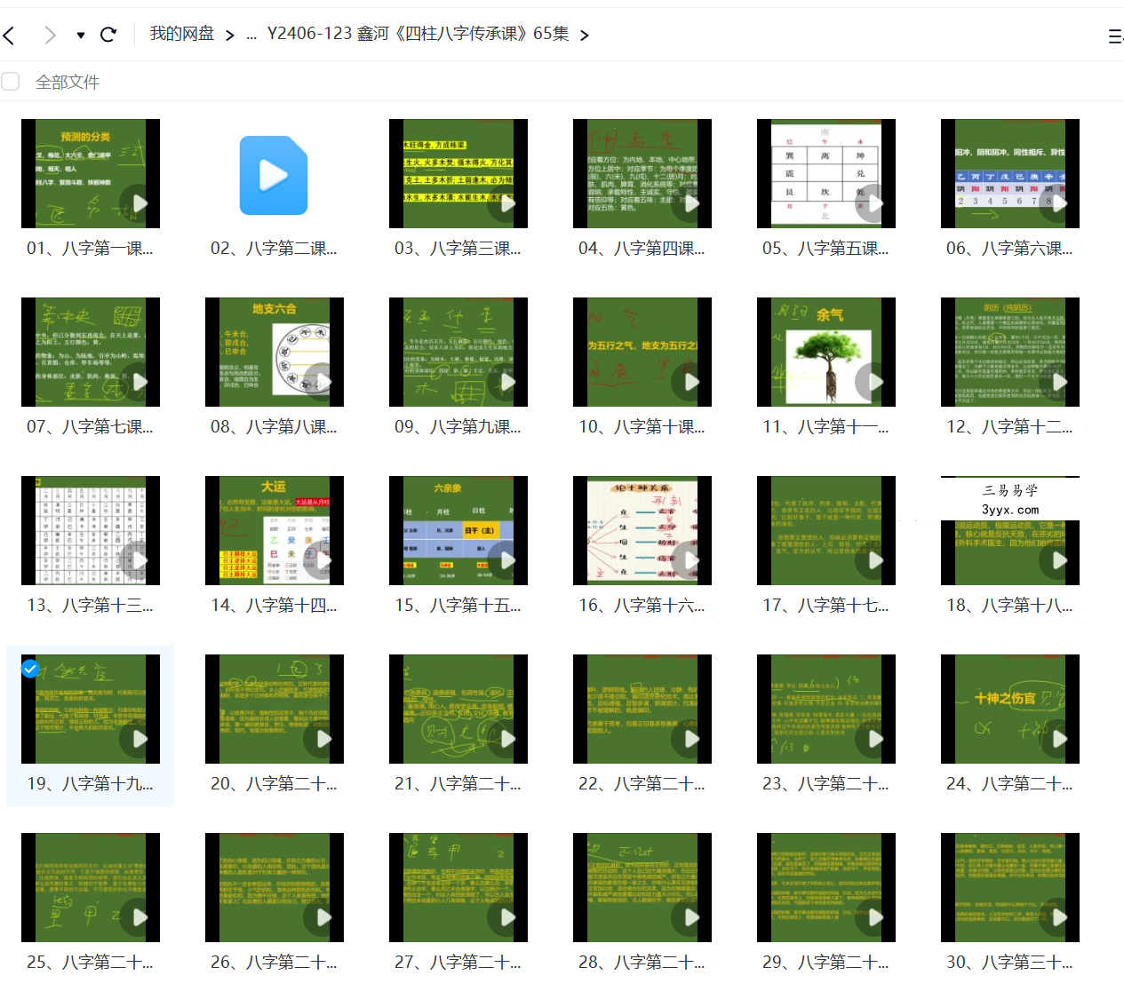Select file name 30、八字第三十...

pos(1009,963)
